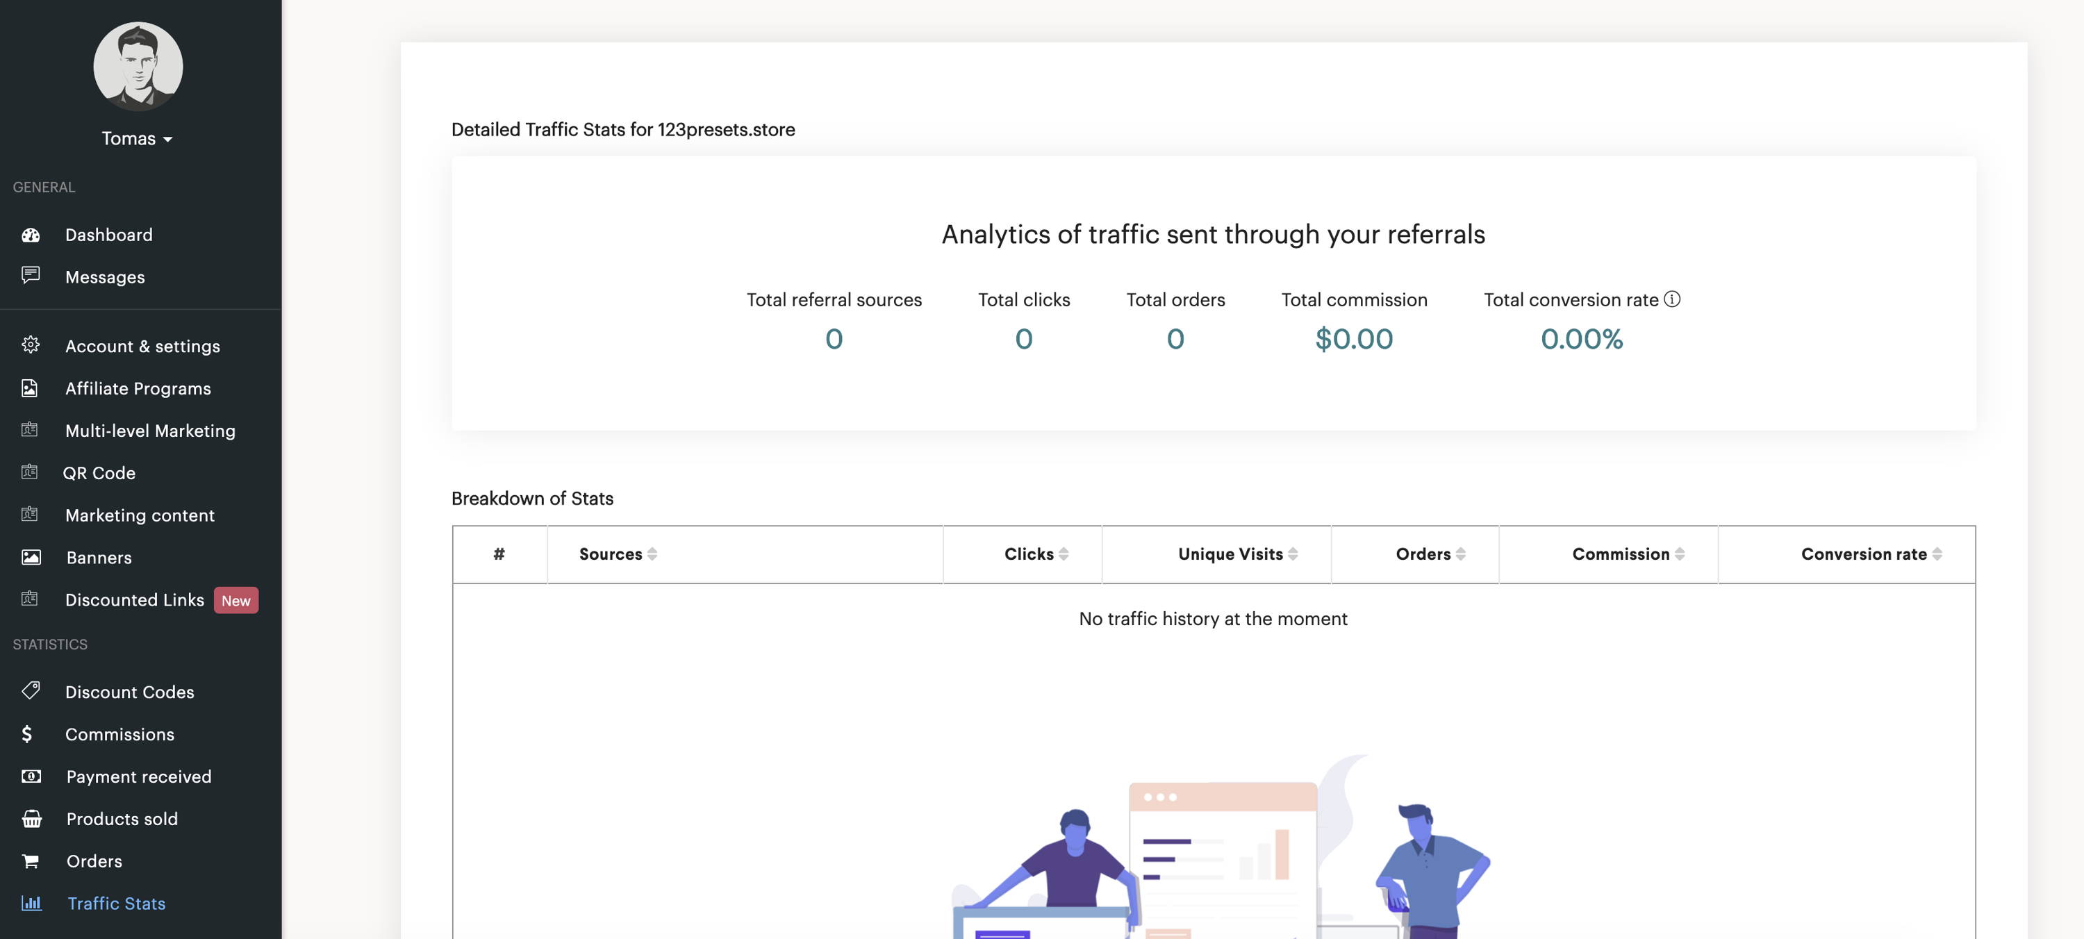Image resolution: width=2084 pixels, height=939 pixels.
Task: Click the red New badge
Action: [236, 600]
